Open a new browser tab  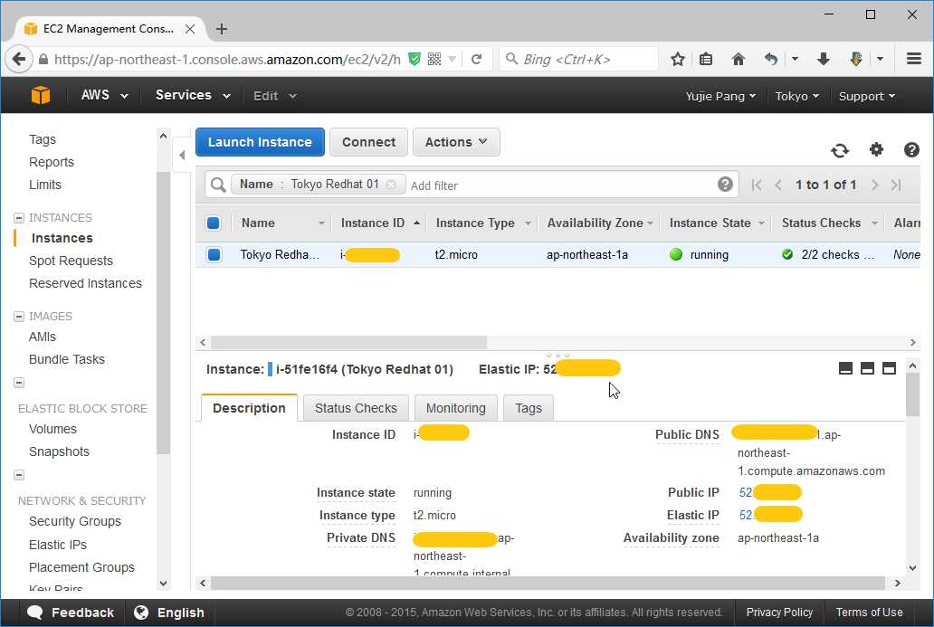pos(222,29)
